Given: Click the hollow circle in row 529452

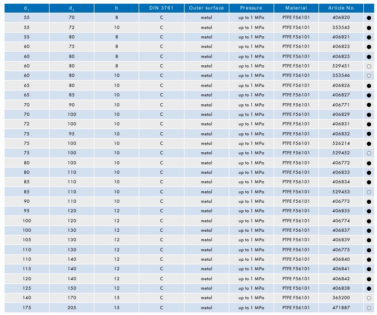Looking at the screenshot, I should point(369,153).
